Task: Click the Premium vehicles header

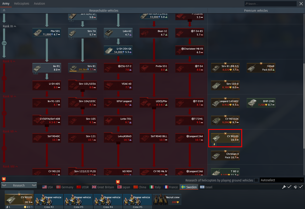Action: click(x=256, y=10)
